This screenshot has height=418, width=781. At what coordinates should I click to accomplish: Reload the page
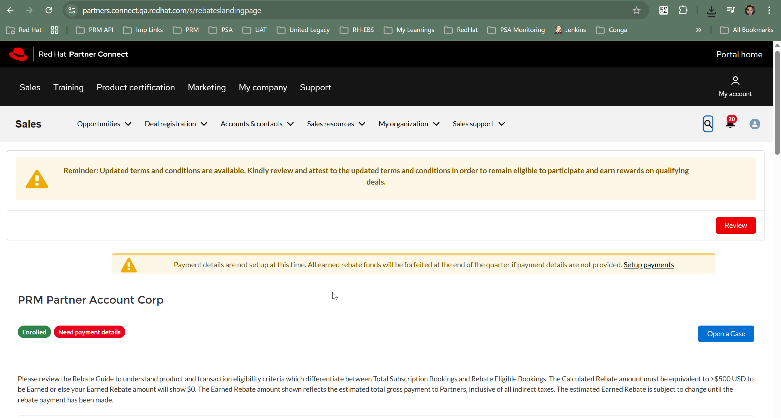pos(49,10)
